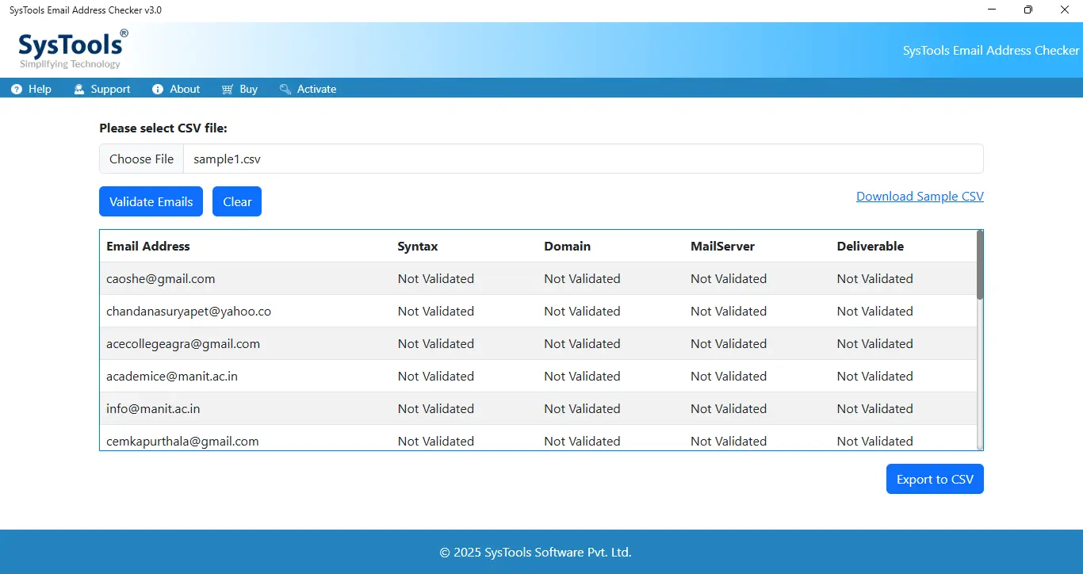Restore the window using title bar button
Viewport: 1083px width, 574px height.
tap(1028, 10)
